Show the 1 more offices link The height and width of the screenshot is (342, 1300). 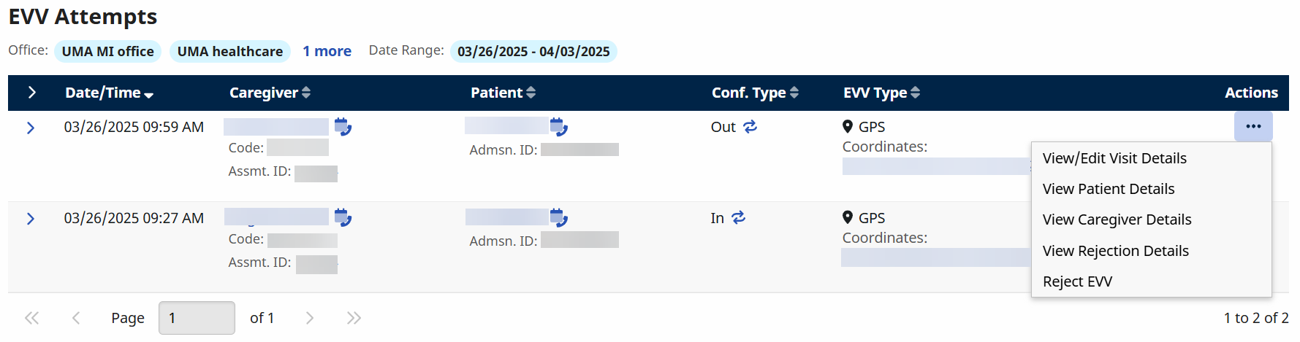click(x=327, y=51)
